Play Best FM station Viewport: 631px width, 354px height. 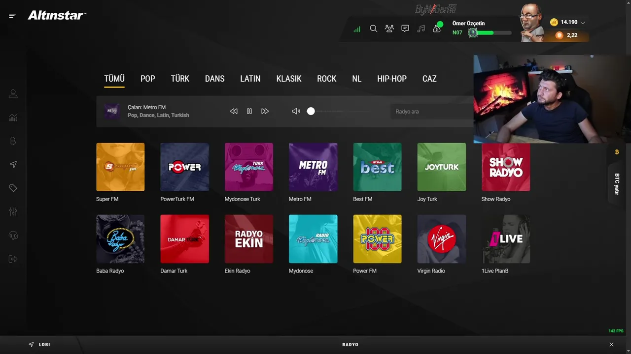[x=377, y=167]
